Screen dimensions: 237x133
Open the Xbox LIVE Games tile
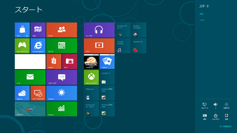pos(22,46)
